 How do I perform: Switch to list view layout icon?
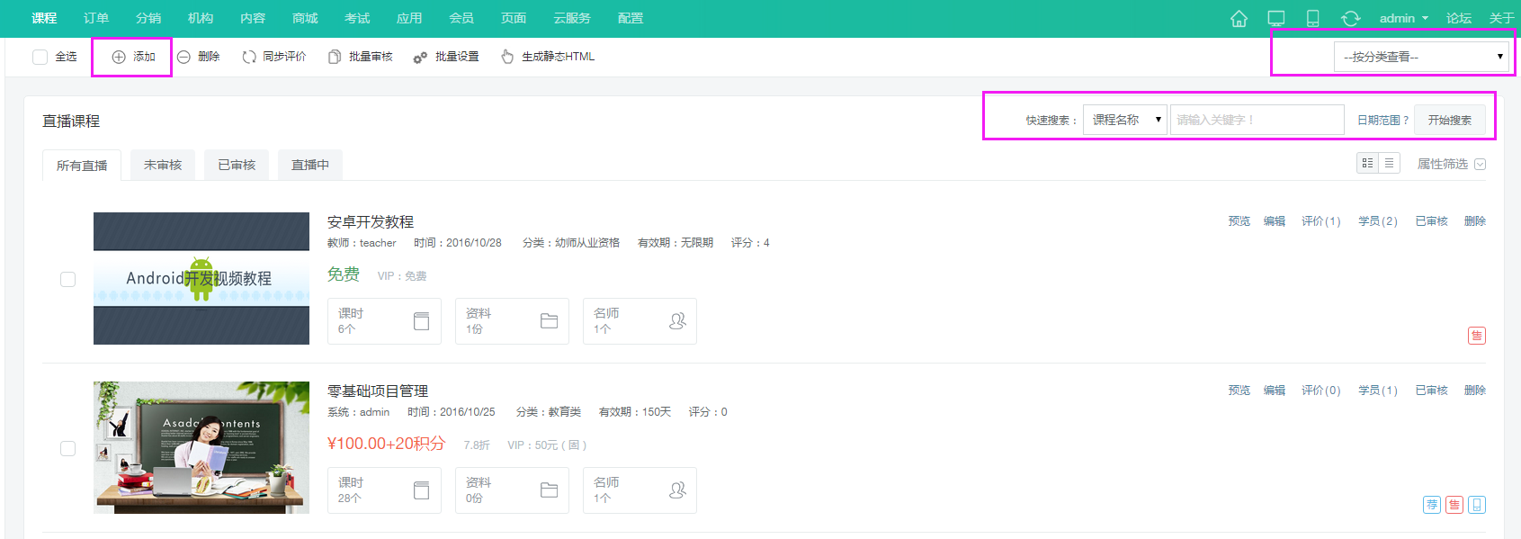(x=1390, y=163)
